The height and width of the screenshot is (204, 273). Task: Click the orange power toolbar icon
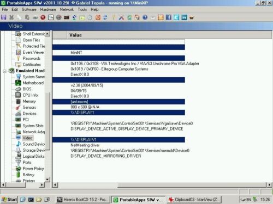(x=98, y=17)
